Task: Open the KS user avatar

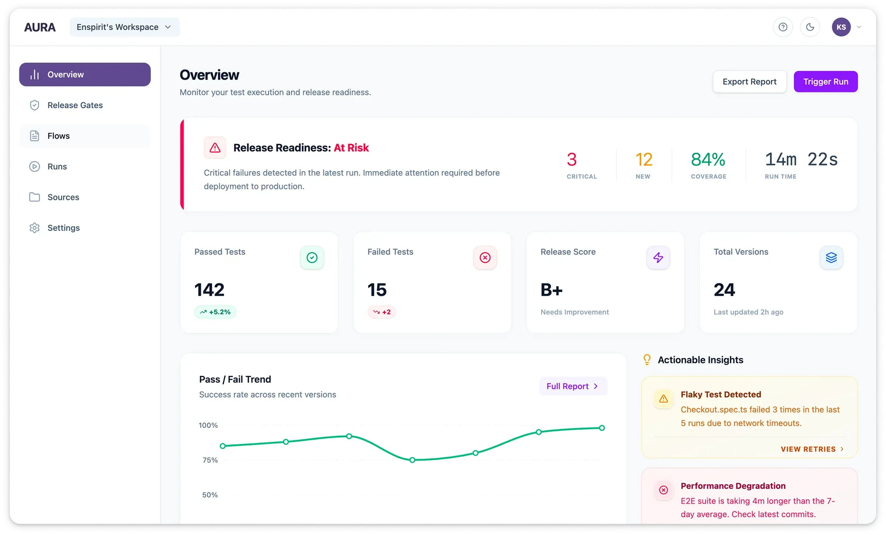Action: pos(841,27)
